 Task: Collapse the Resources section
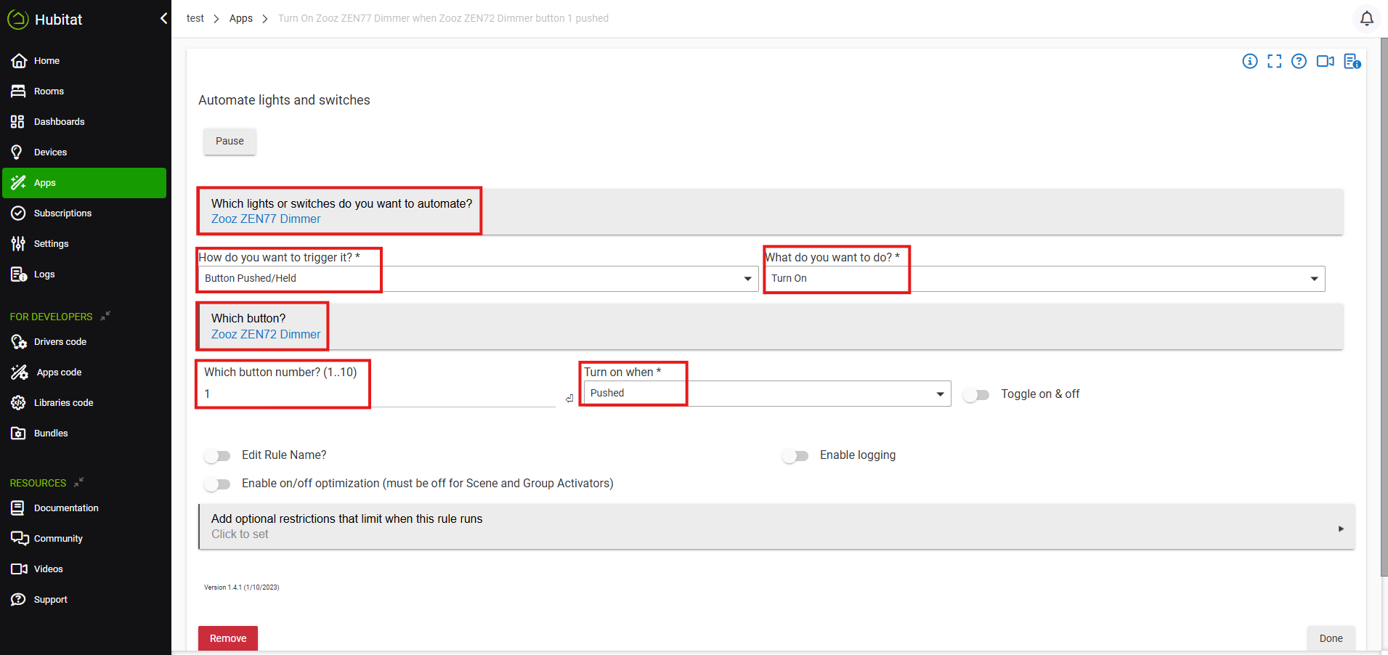click(79, 482)
